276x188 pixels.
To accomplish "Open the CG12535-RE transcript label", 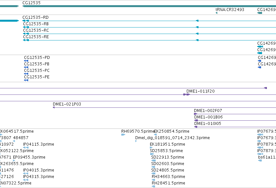I will (x=36, y=37).
